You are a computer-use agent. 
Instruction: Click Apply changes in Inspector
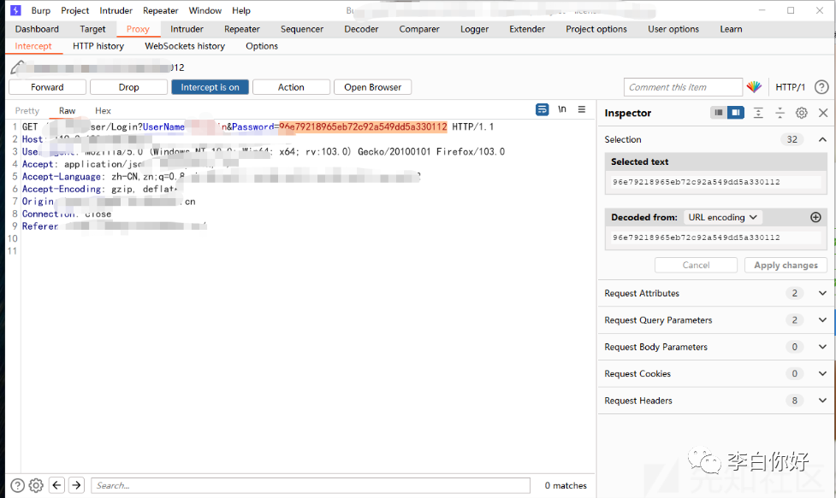tap(786, 265)
